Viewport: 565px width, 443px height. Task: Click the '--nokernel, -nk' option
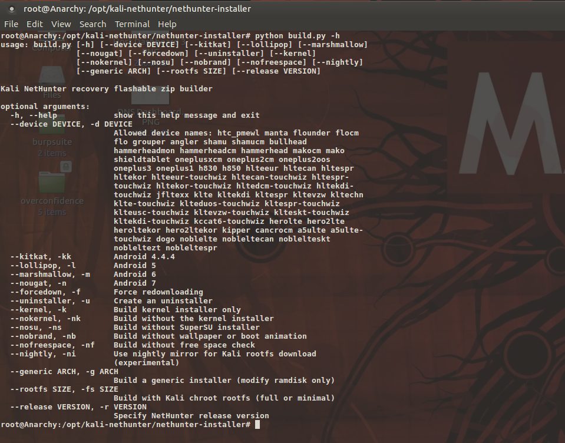pos(45,318)
